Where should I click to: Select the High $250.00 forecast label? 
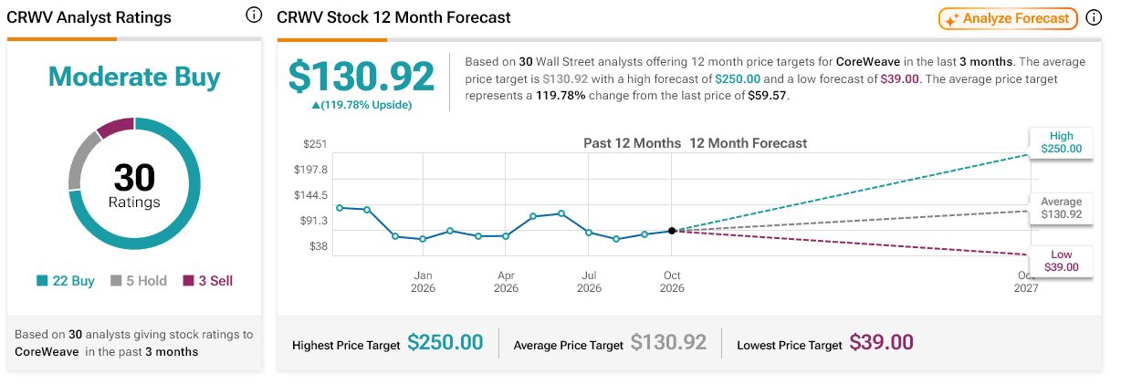[x=1061, y=141]
